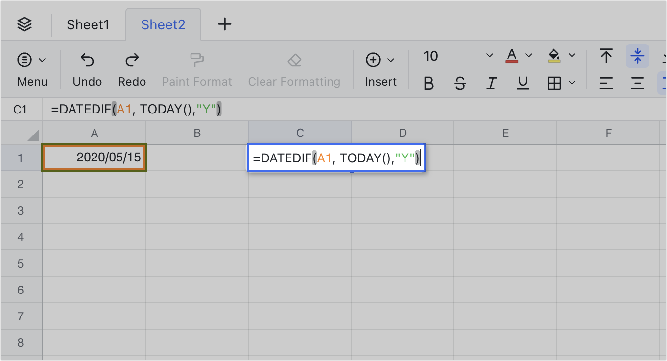Image resolution: width=667 pixels, height=361 pixels.
Task: Apply Strikethrough formatting
Action: [x=460, y=83]
